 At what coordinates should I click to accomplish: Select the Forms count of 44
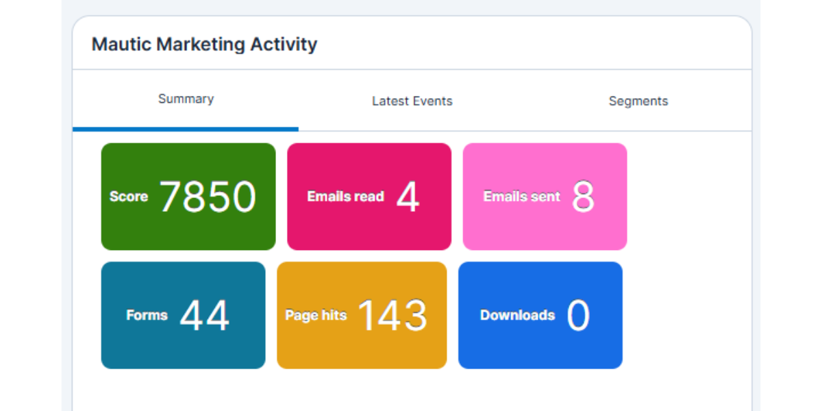click(204, 316)
